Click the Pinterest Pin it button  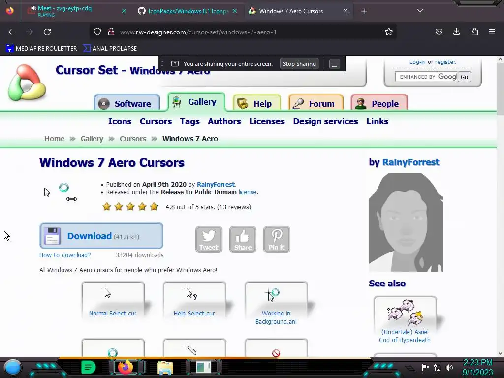pyautogui.click(x=277, y=240)
